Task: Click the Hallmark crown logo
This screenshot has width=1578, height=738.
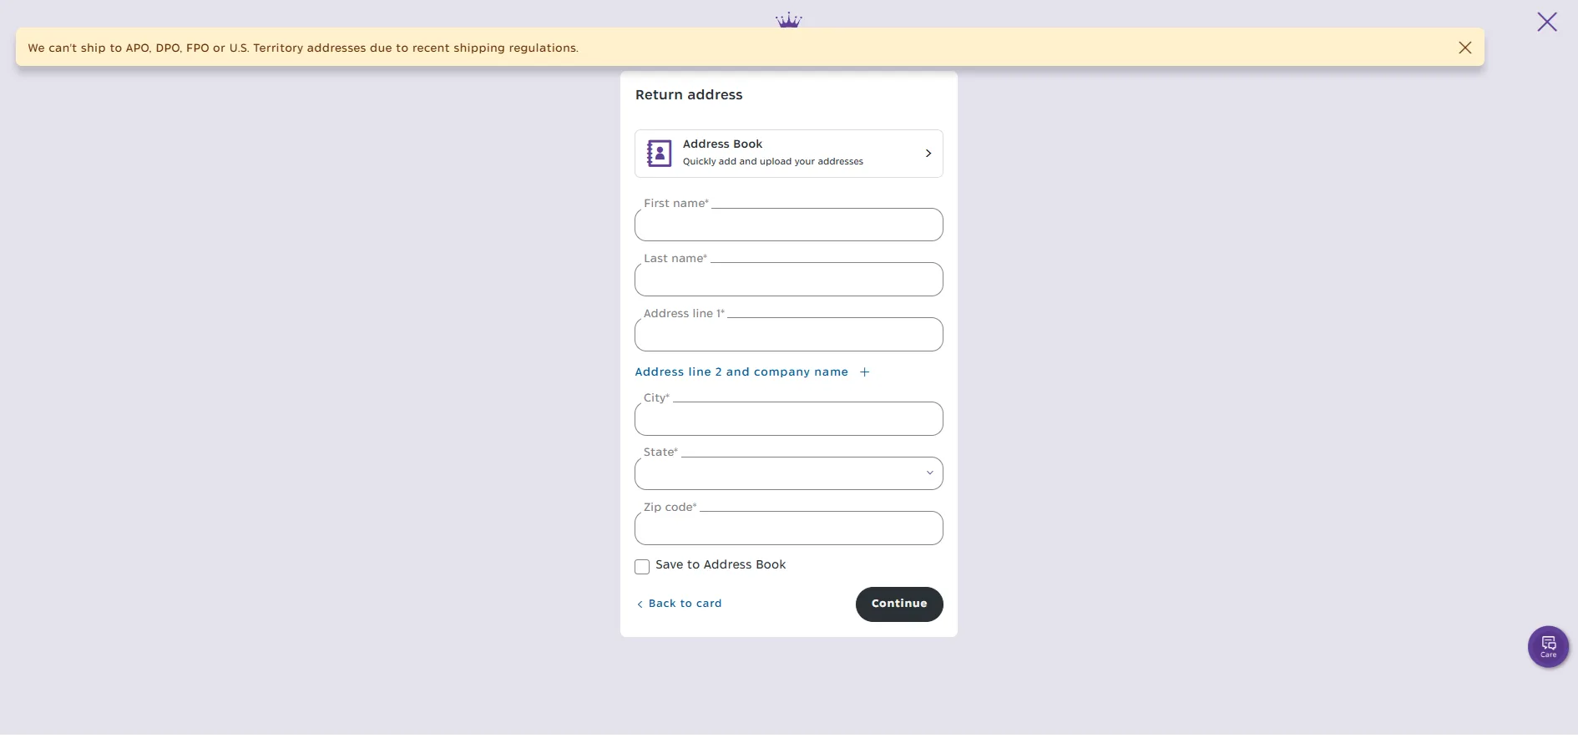Action: pyautogui.click(x=788, y=20)
